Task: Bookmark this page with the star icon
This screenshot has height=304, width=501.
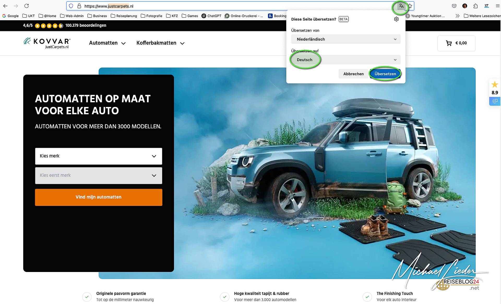Action: point(410,6)
